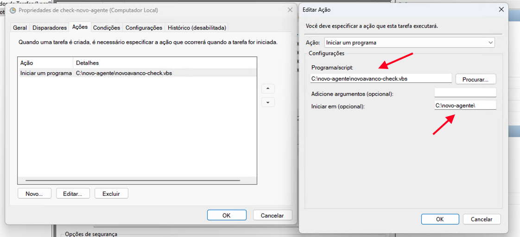Switch to the Geral tab
This screenshot has width=520, height=237.
[x=20, y=28]
